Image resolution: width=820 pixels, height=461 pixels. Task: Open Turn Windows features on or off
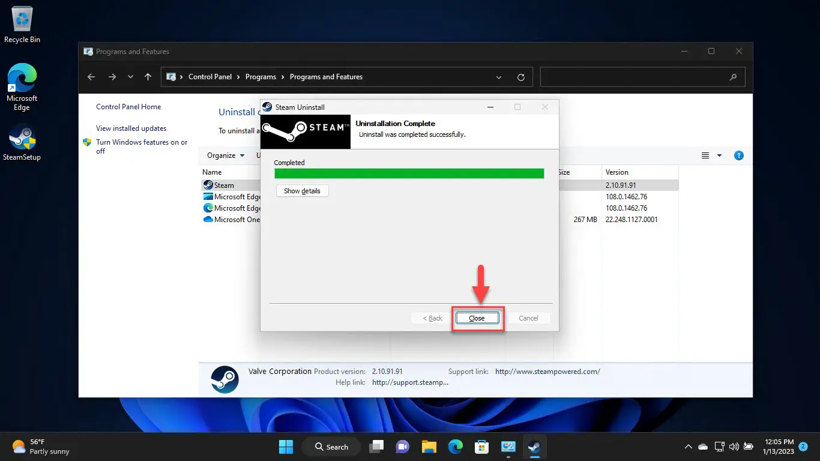pyautogui.click(x=142, y=146)
